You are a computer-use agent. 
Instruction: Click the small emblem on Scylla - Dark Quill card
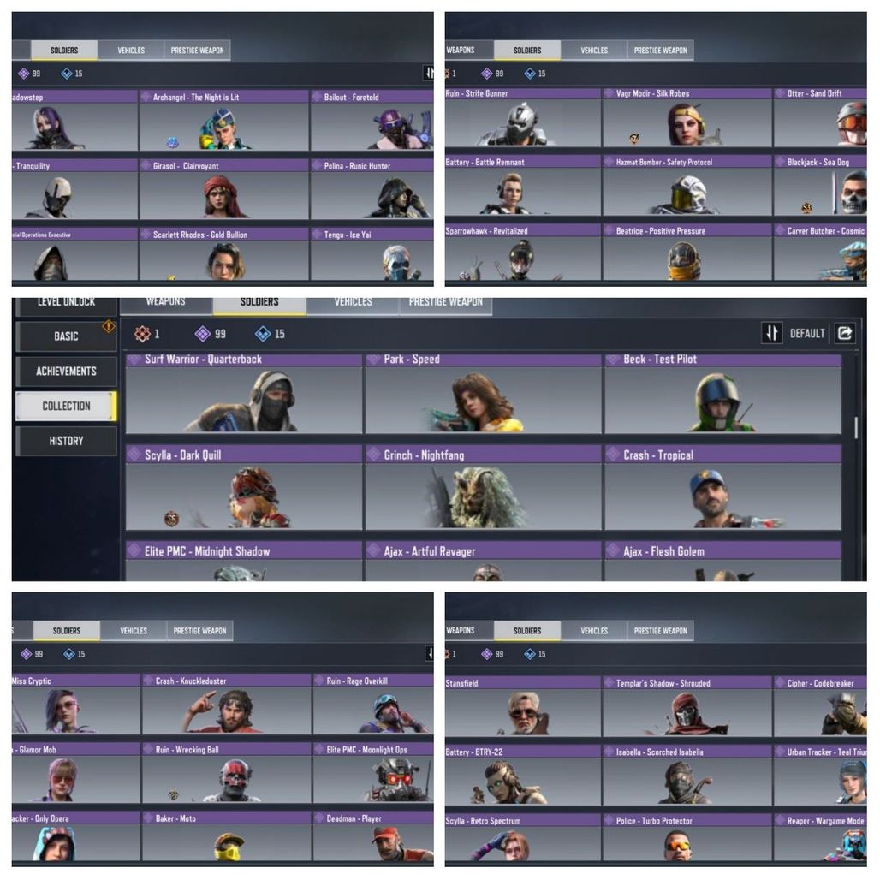[x=172, y=518]
